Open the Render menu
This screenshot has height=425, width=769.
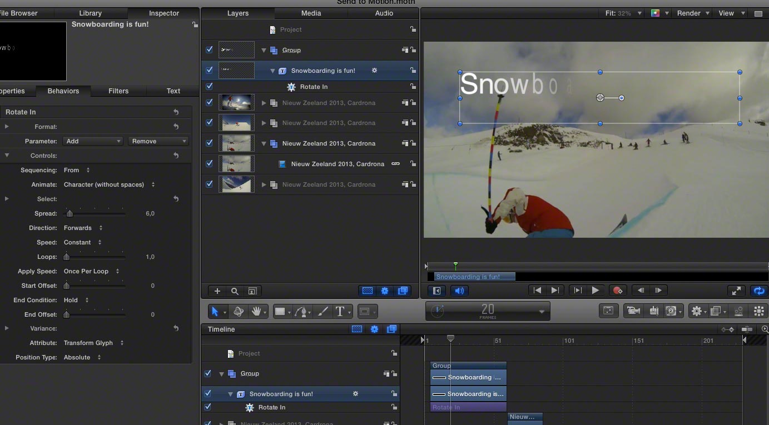(693, 13)
